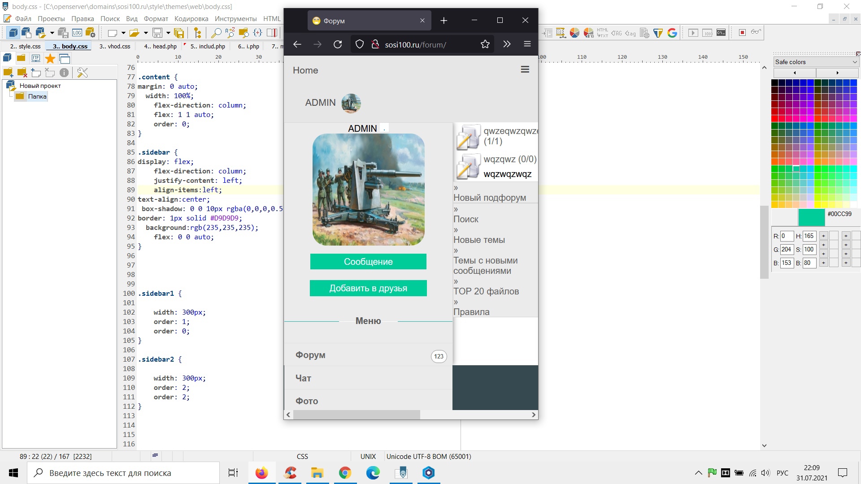Click the wrench and screwdriver project settings icon
This screenshot has height=484, width=861.
coord(83,73)
